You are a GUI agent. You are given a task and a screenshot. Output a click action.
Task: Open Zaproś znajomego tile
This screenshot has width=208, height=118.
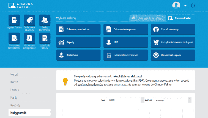(x=173, y=29)
